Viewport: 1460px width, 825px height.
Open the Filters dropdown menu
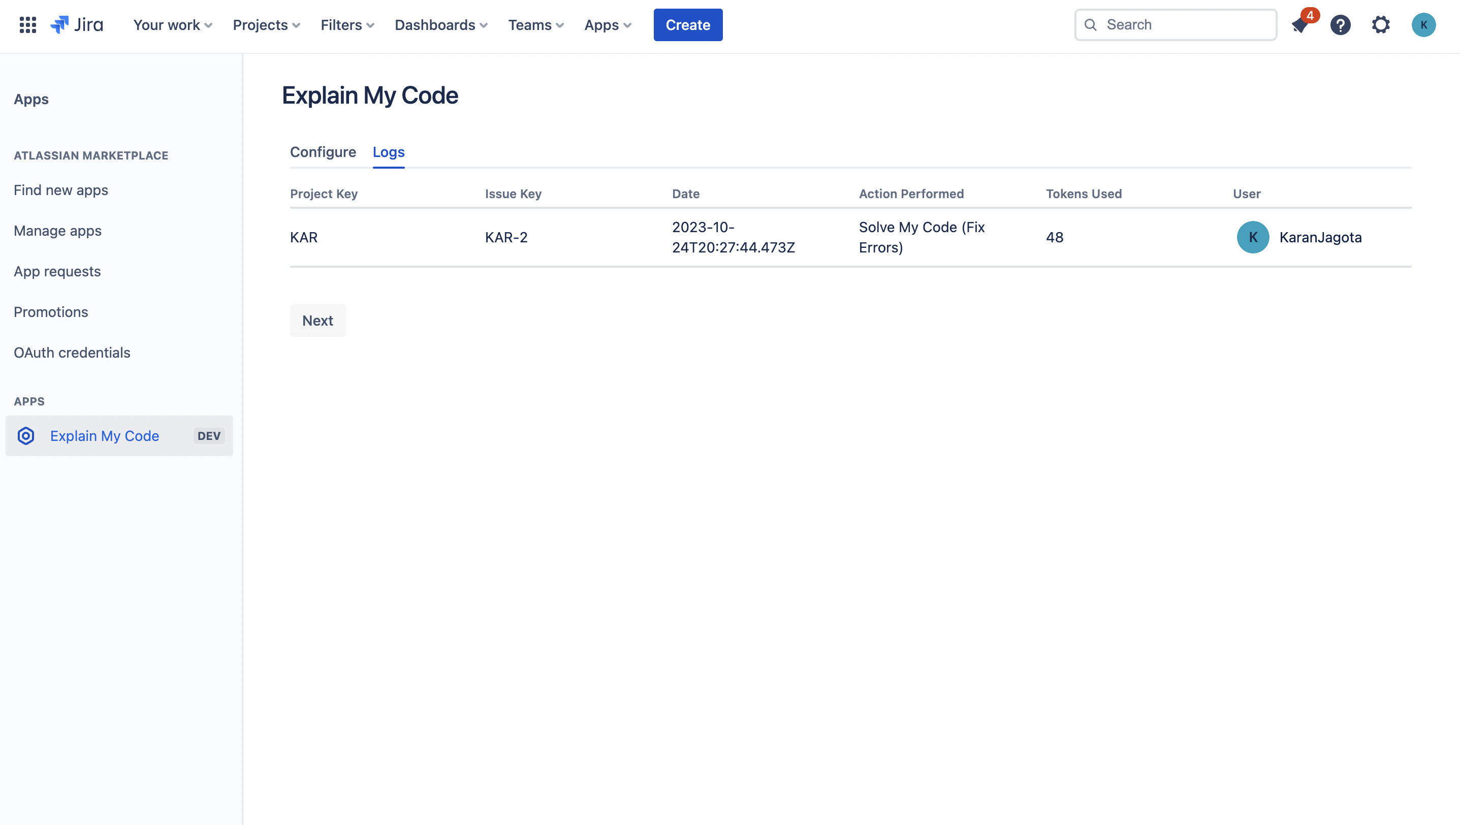[347, 25]
